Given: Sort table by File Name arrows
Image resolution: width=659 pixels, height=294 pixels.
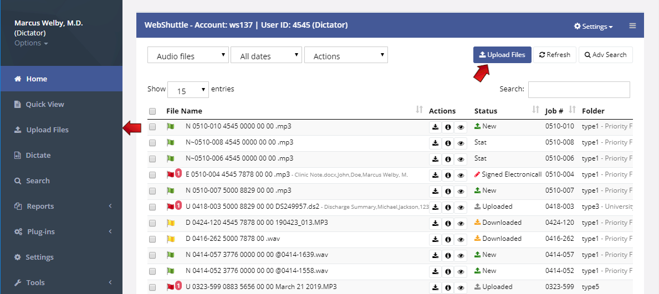Looking at the screenshot, I should click(x=419, y=110).
